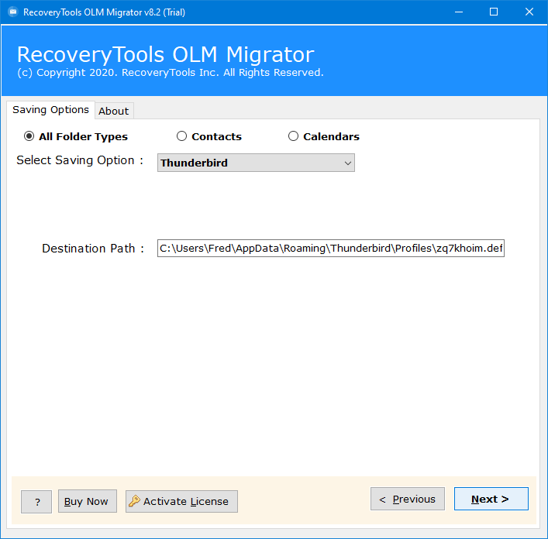Click the Buy Now button

coord(88,501)
